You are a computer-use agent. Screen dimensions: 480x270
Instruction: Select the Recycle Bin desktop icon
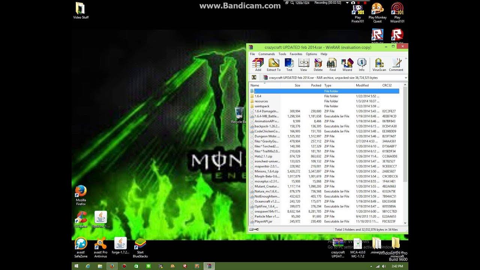(x=239, y=115)
